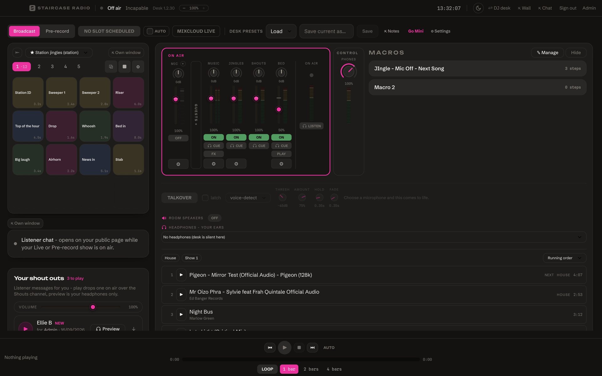The image size is (602, 376).
Task: Select jingle page 2 tab
Action: pyautogui.click(x=39, y=66)
